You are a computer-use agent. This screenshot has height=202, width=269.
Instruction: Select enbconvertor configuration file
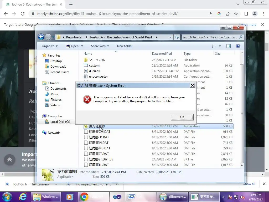(x=98, y=77)
